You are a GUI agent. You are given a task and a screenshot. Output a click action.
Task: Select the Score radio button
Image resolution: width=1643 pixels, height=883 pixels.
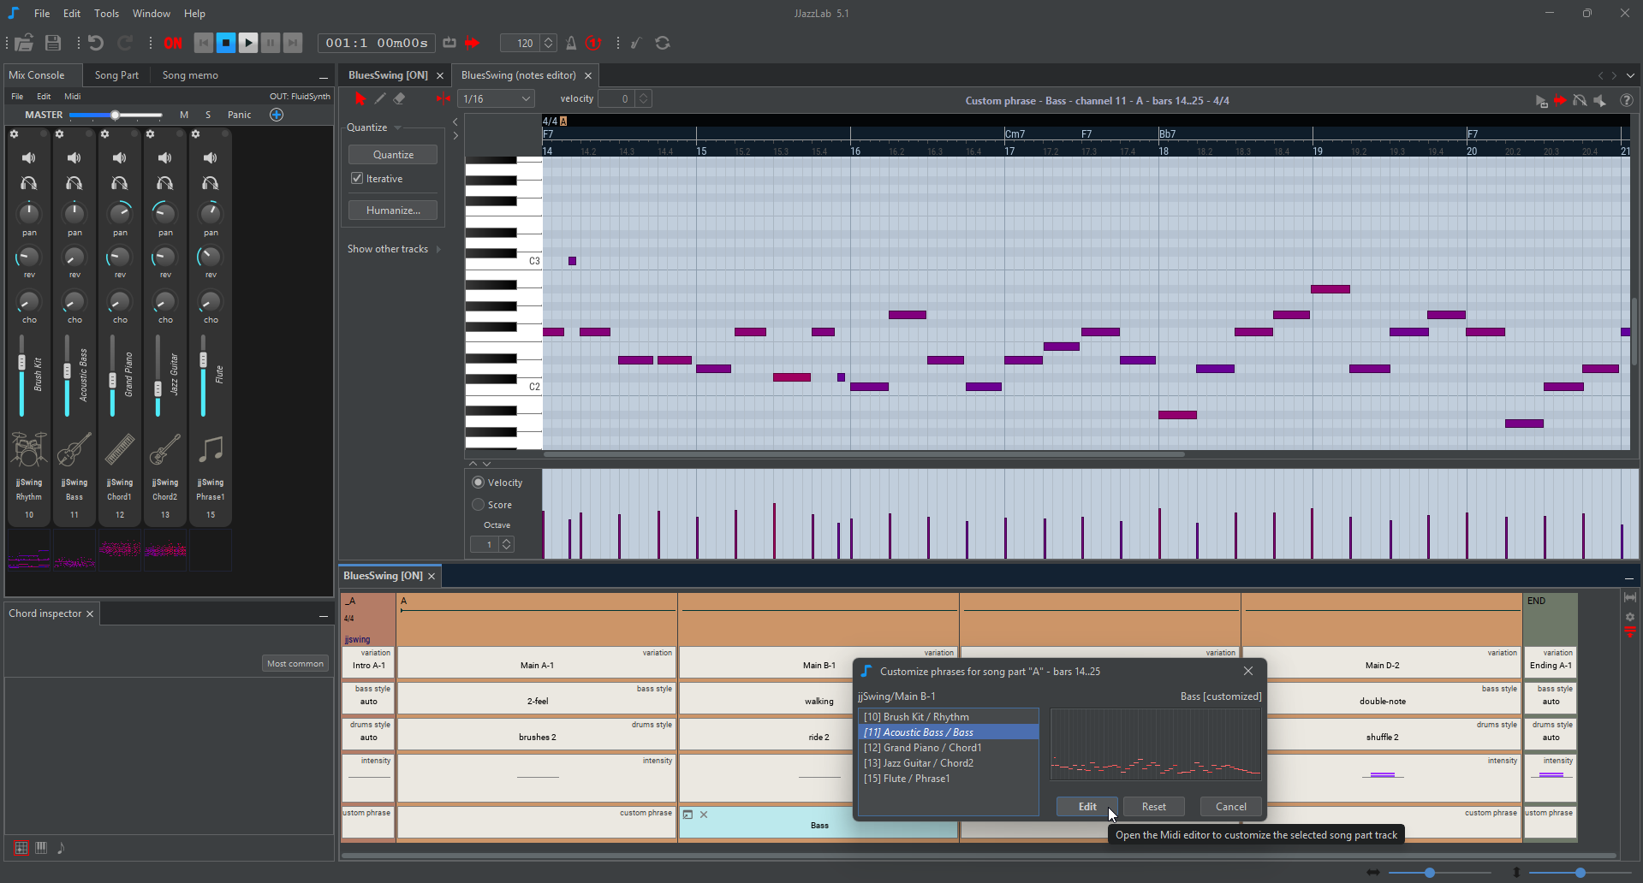479,505
